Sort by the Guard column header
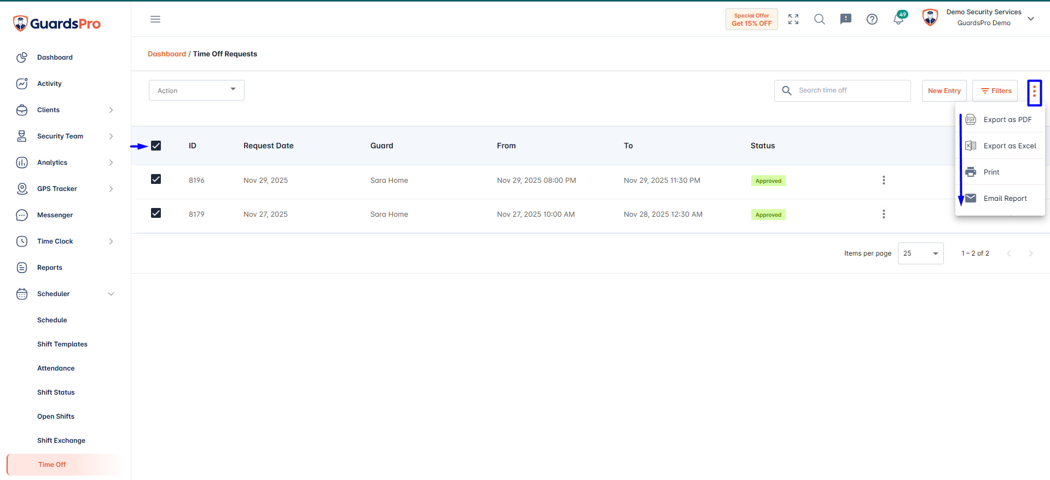The image size is (1050, 480). [382, 146]
